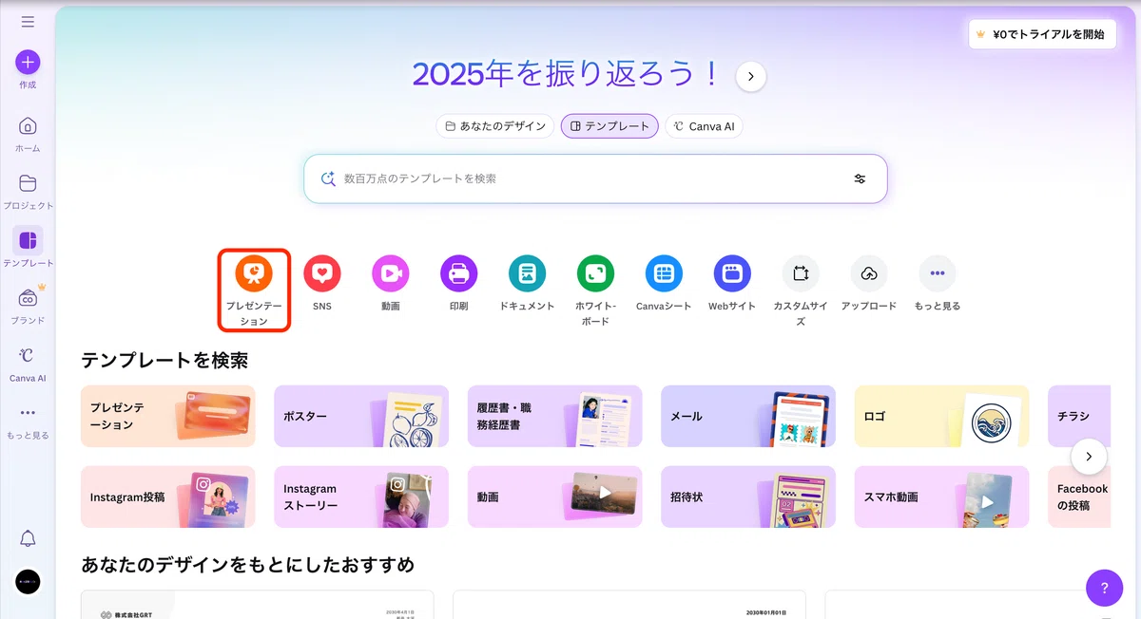Choose the Webサイト website icon
This screenshot has height=619, width=1141.
pyautogui.click(x=732, y=273)
